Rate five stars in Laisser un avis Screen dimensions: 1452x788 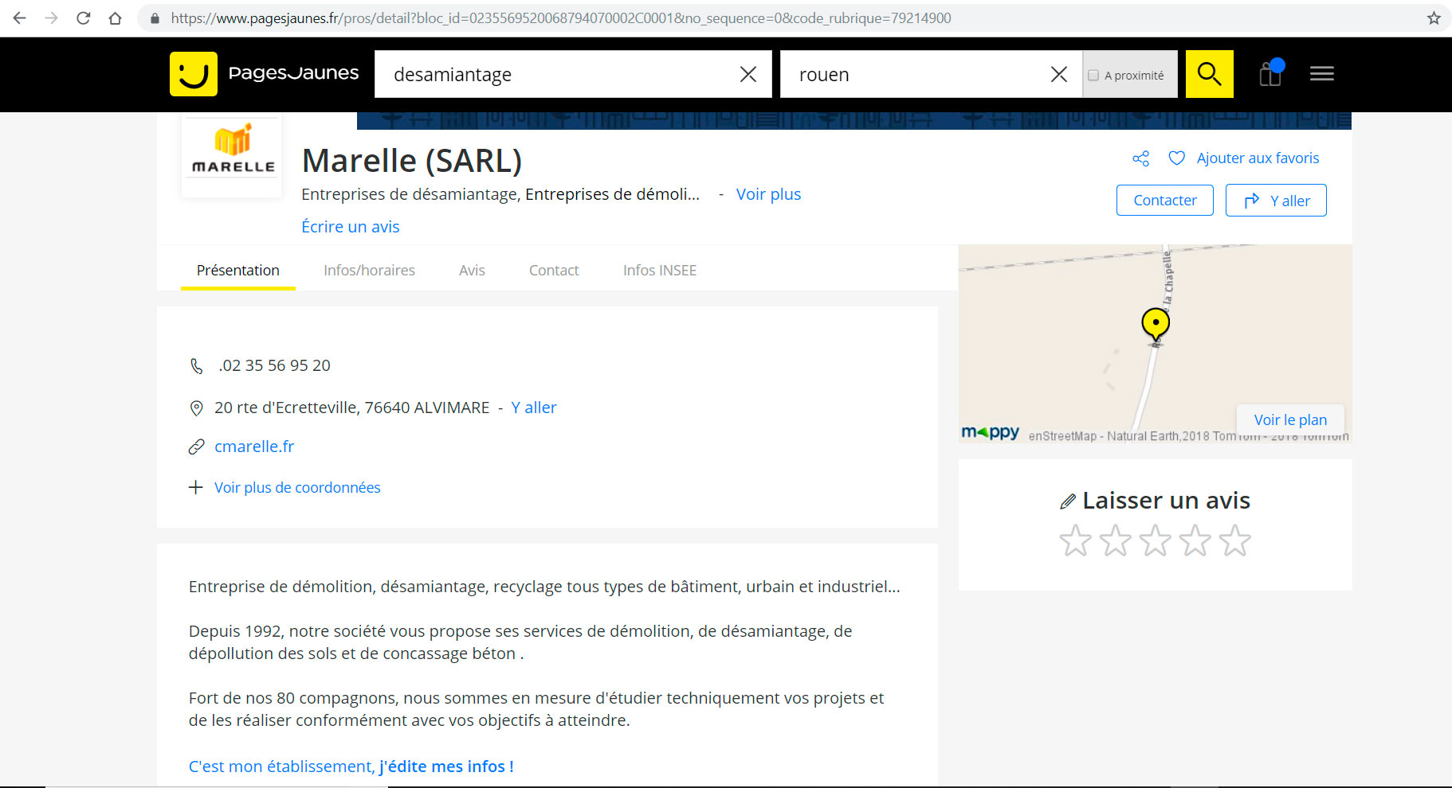(x=1234, y=540)
